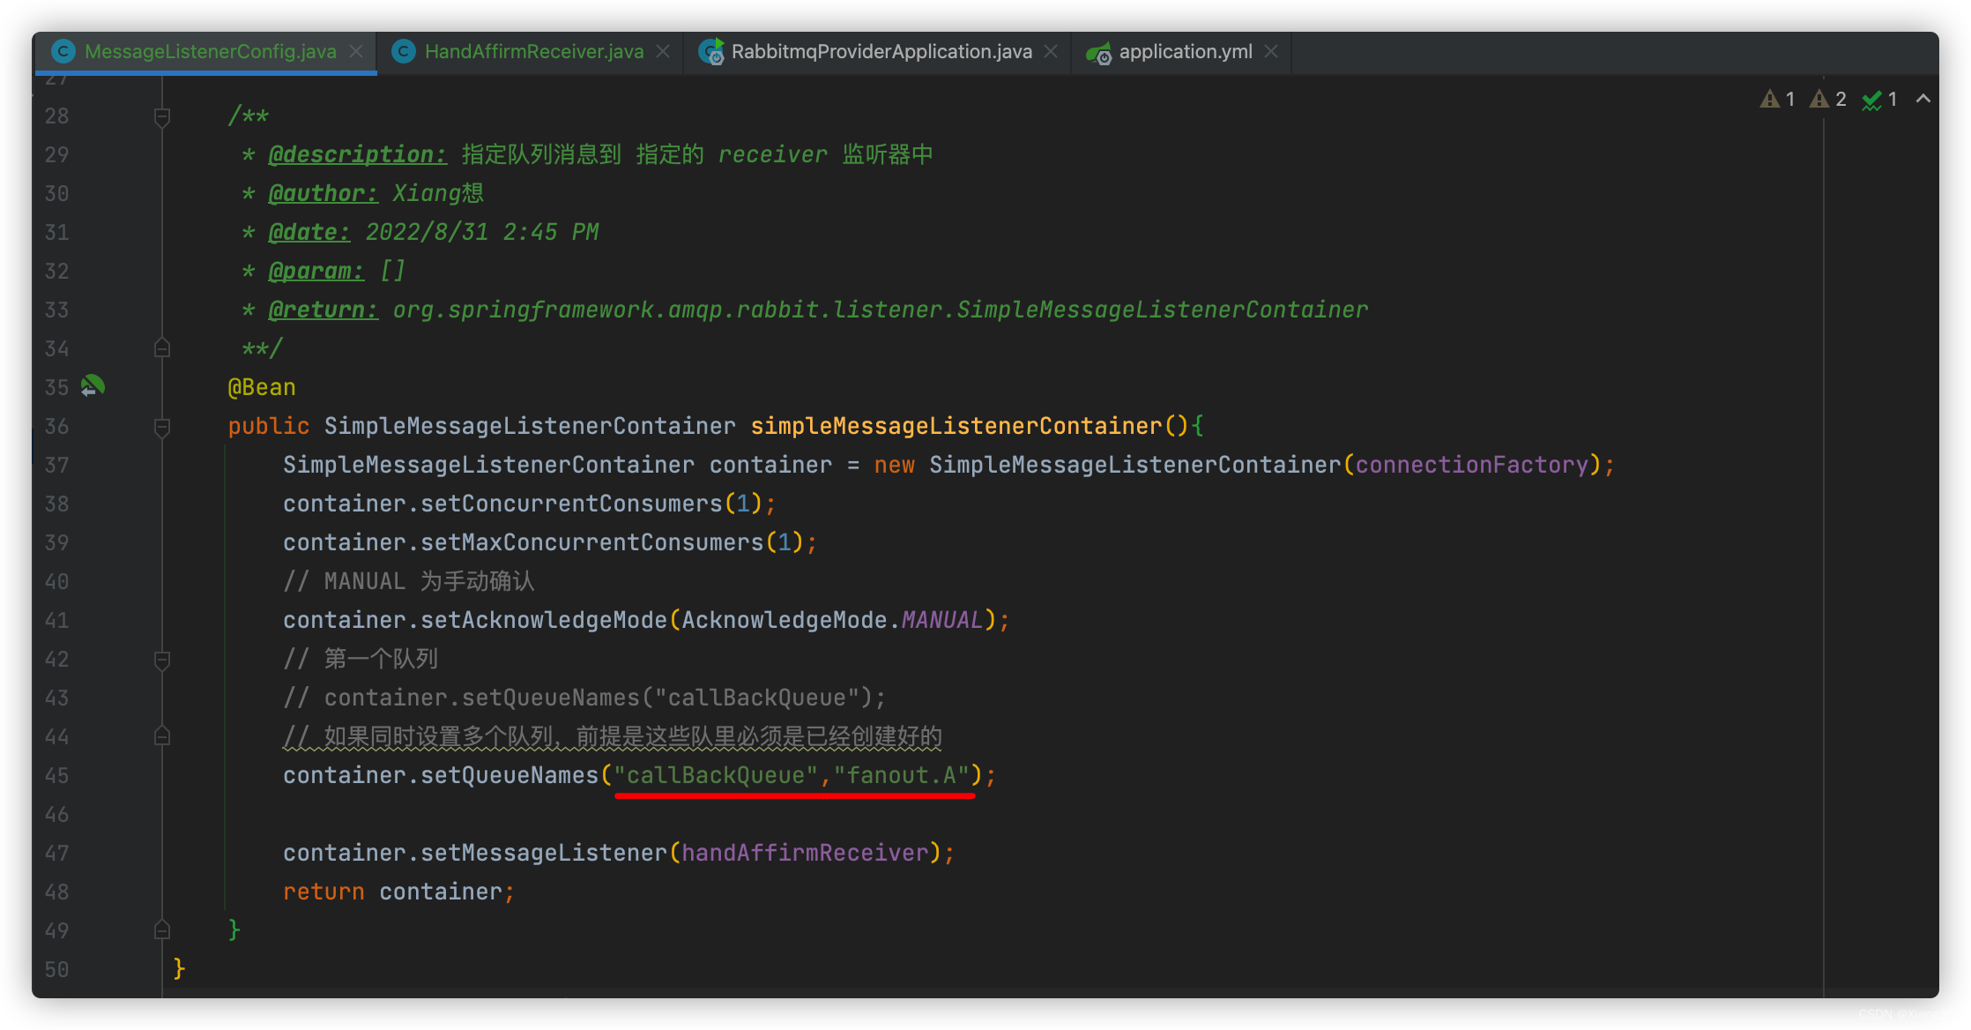Close the MessageListenerConfig.java tab
Image resolution: width=1971 pixels, height=1030 pixels.
click(x=356, y=52)
